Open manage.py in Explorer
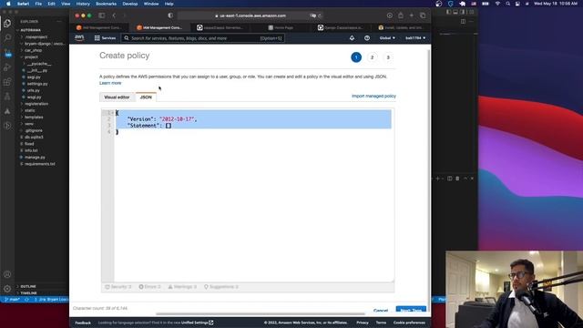 [x=35, y=158]
